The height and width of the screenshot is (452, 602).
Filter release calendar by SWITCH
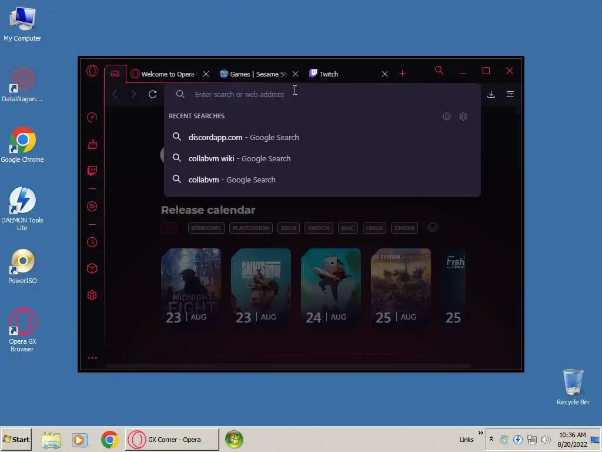click(x=319, y=228)
